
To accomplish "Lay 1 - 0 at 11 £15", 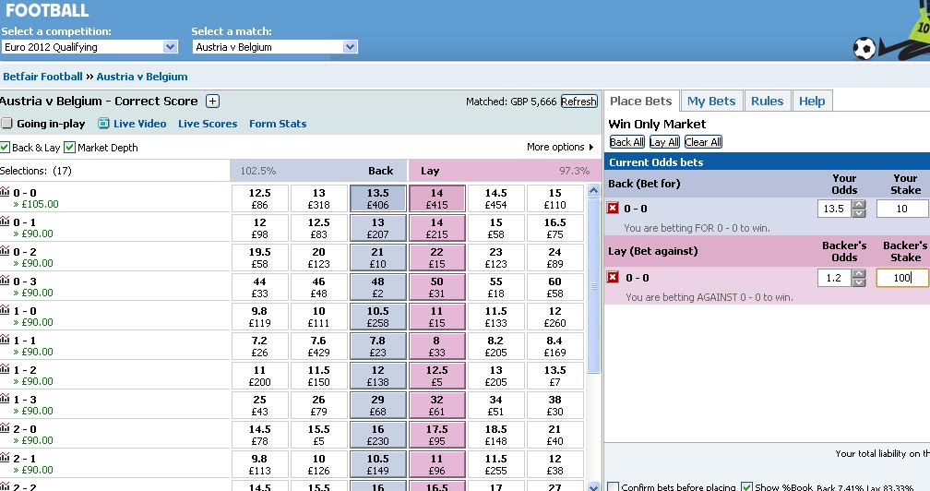I will 437,317.
